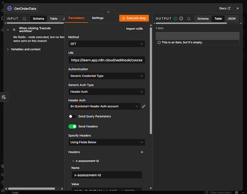
Task: Open the Header Auth credential dropdown
Action: [104, 106]
